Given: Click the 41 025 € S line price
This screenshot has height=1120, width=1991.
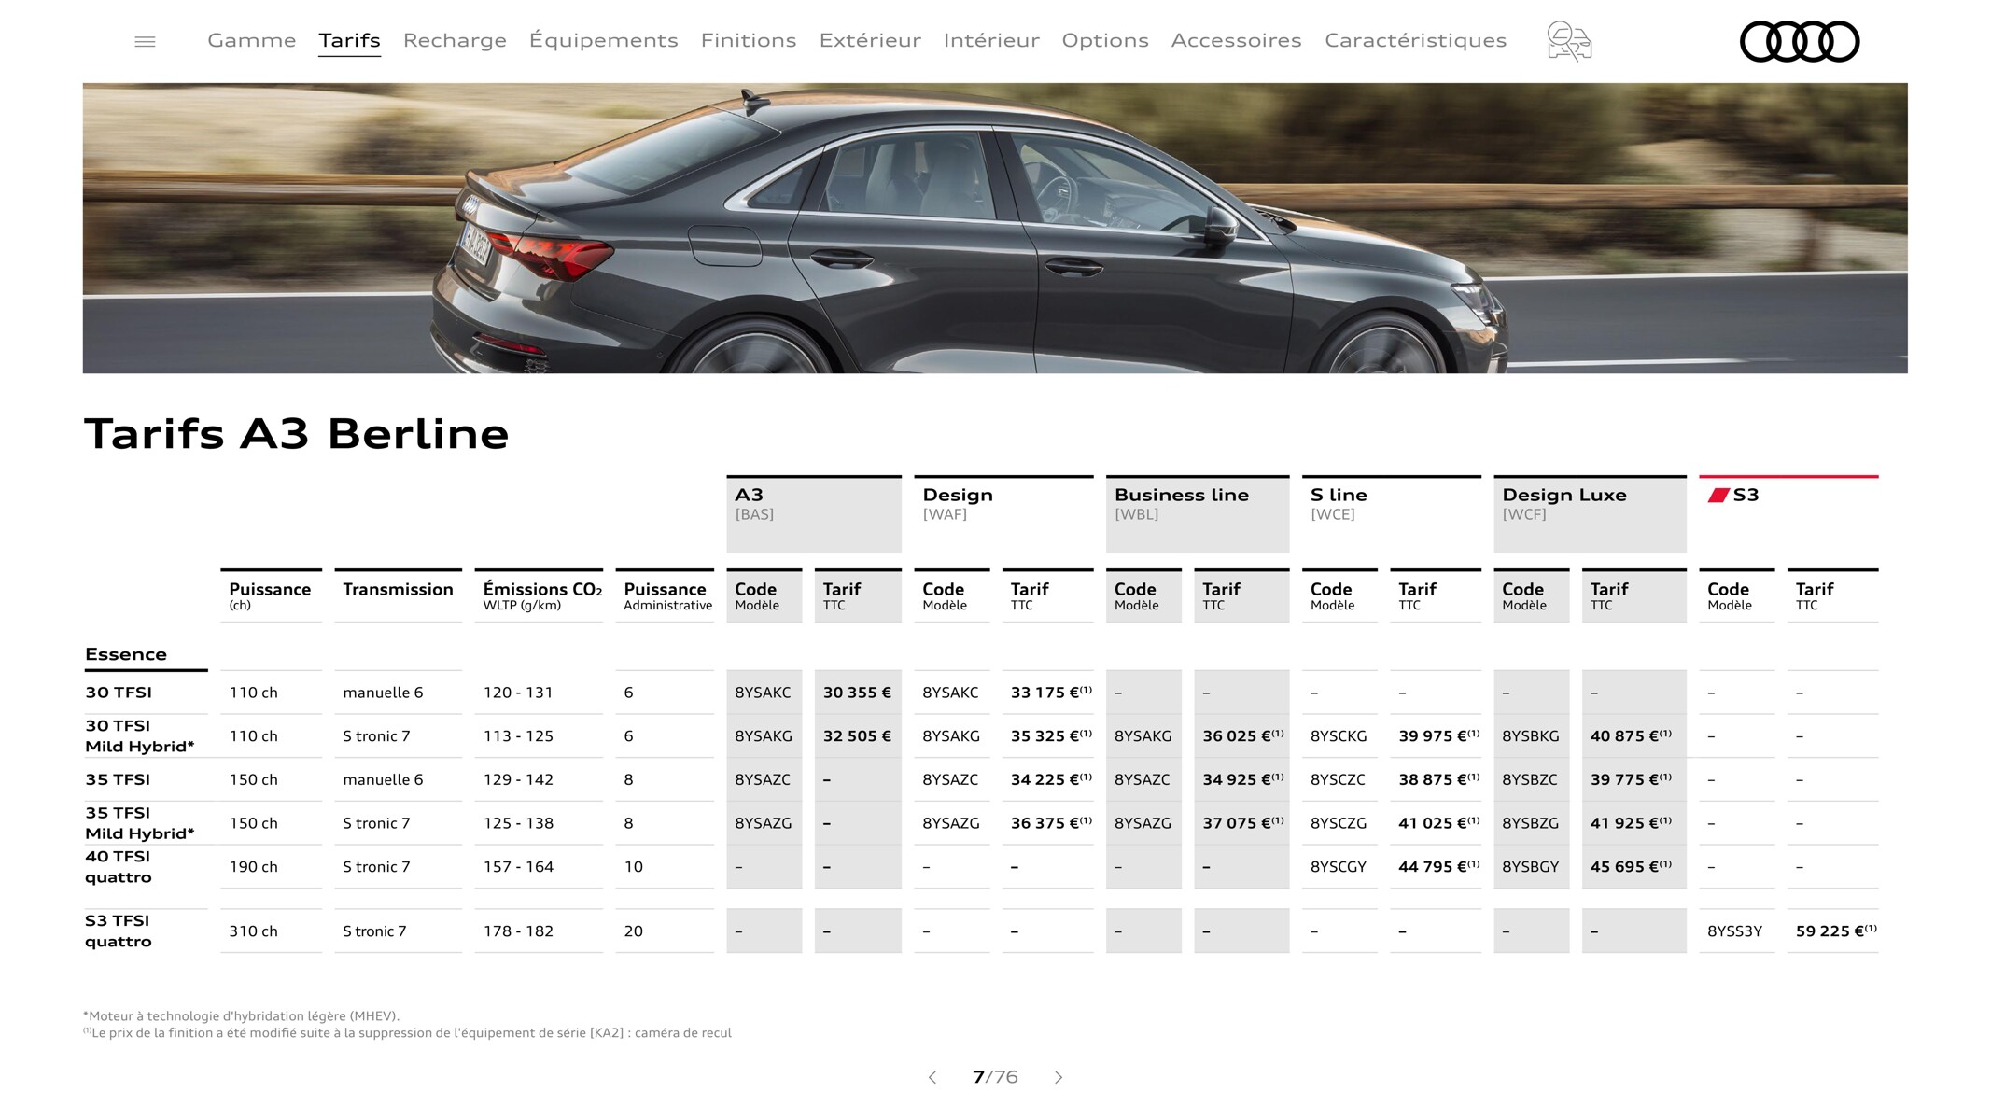Looking at the screenshot, I should pos(1439,823).
